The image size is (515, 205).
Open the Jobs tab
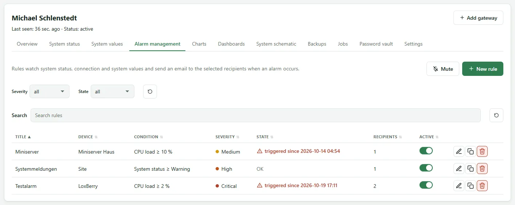343,44
